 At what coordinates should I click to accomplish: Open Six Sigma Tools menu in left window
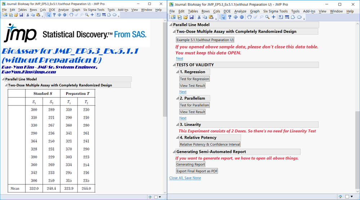pos(93,10)
